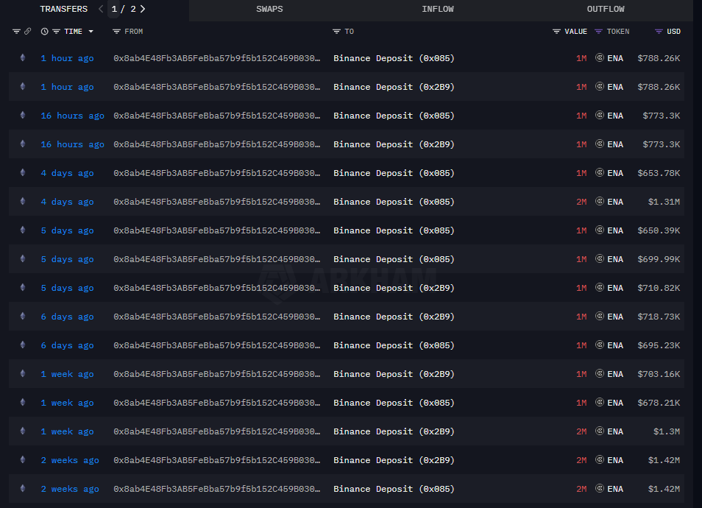Click the clock icon beside TIME
Viewport: 702px width, 508px height.
pyautogui.click(x=44, y=32)
